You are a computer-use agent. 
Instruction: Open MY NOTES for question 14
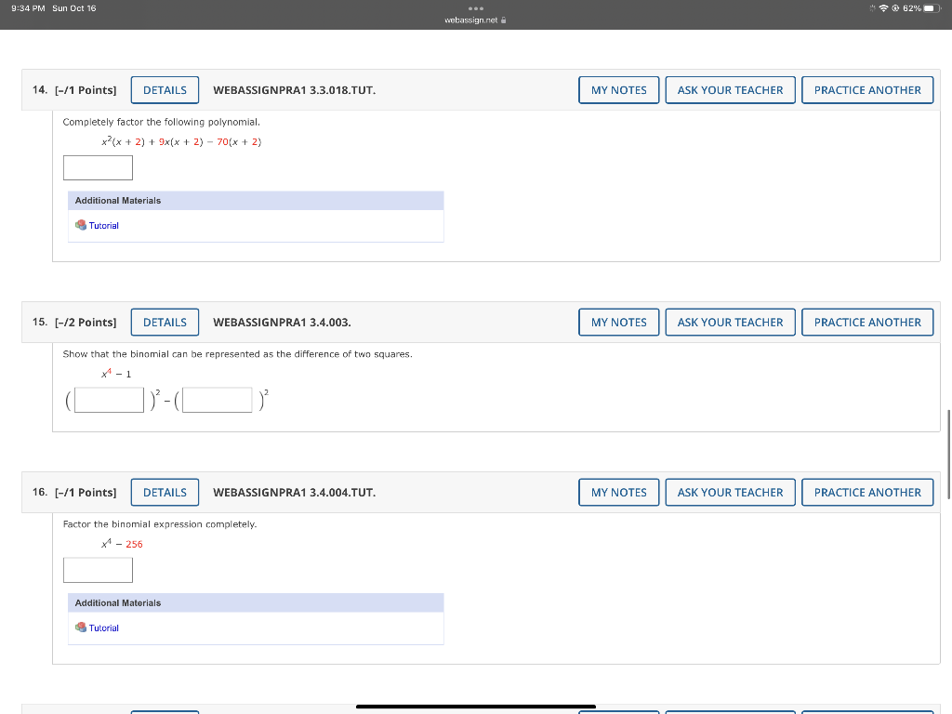(x=618, y=90)
